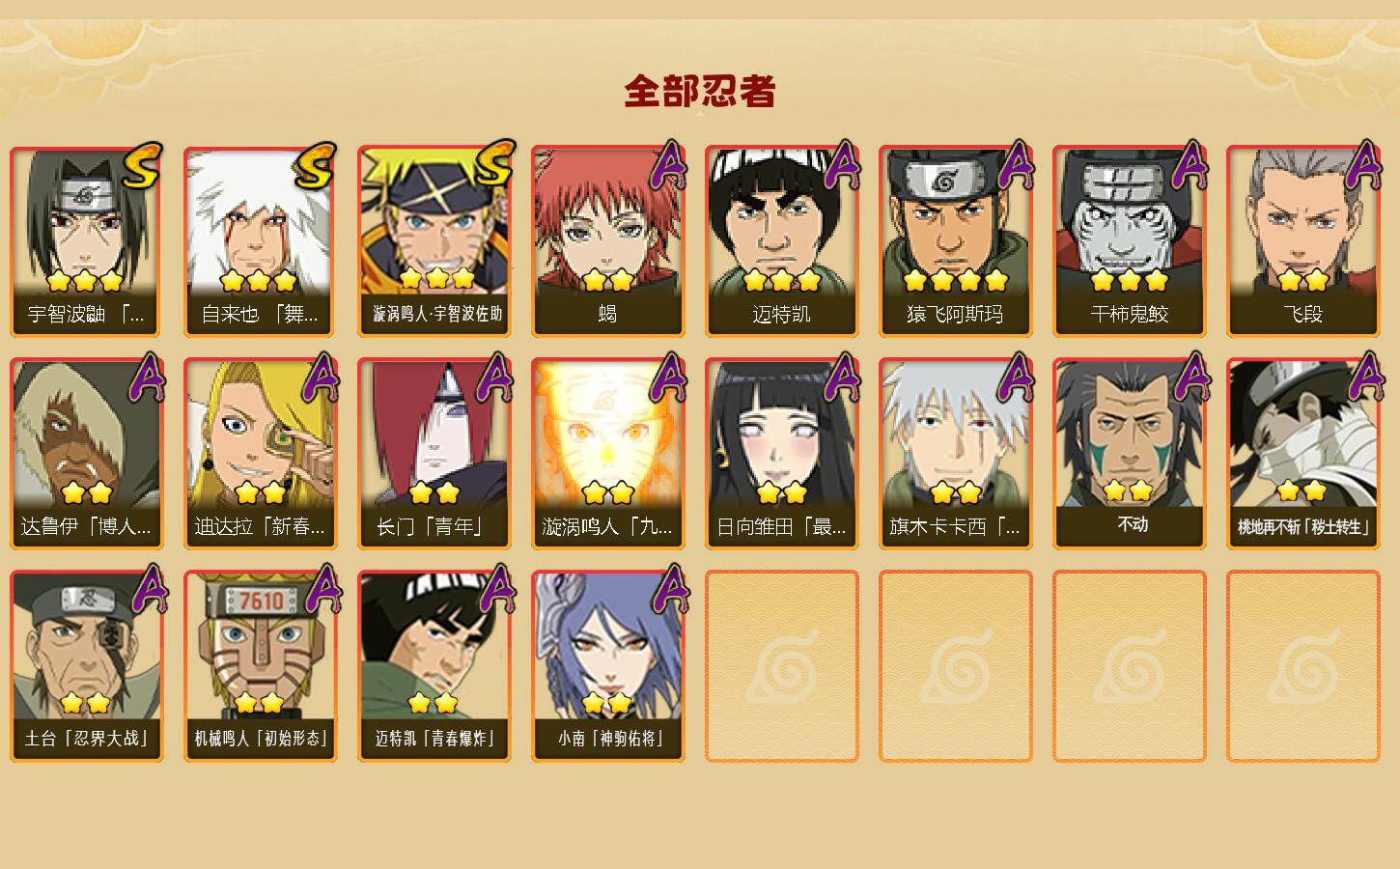Choose the 漩涡鸣人·宇智波佐助 card
This screenshot has width=1400, height=869.
coord(434,241)
